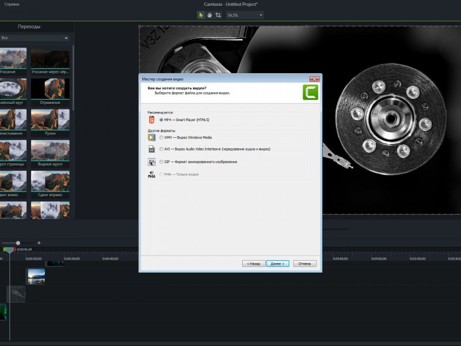
Task: Activate the hand pan tool
Action: [x=209, y=15]
